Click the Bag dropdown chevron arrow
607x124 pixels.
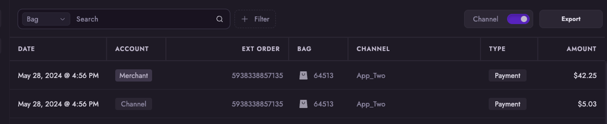click(x=62, y=19)
